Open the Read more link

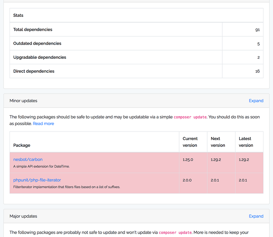click(x=43, y=124)
